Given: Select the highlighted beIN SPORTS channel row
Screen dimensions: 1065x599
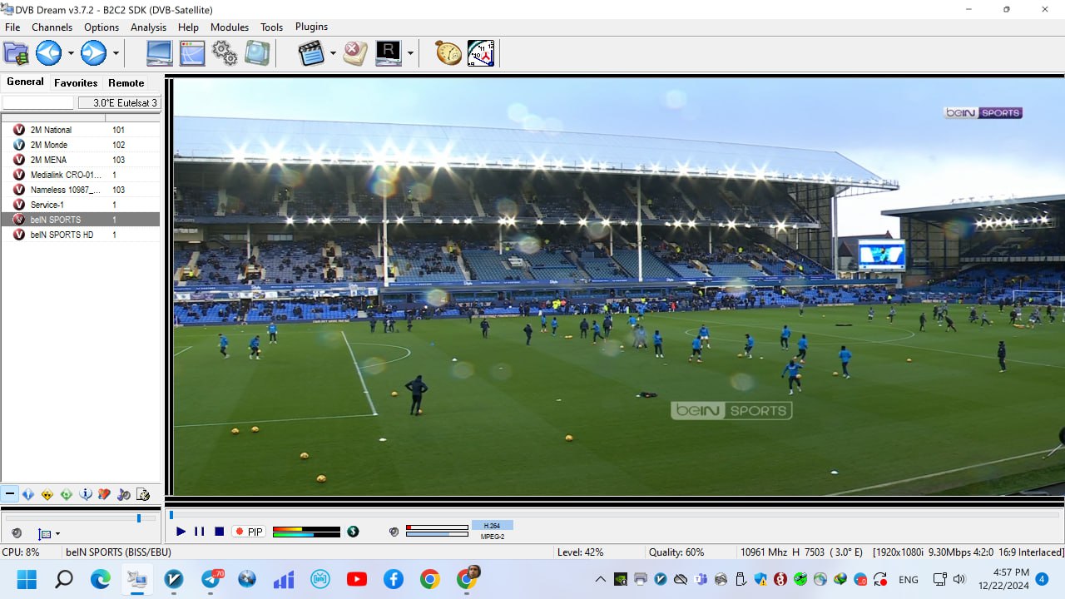Looking at the screenshot, I should click(80, 220).
